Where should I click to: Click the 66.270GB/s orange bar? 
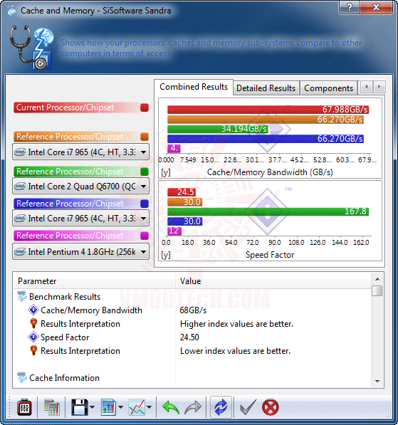tap(266, 120)
